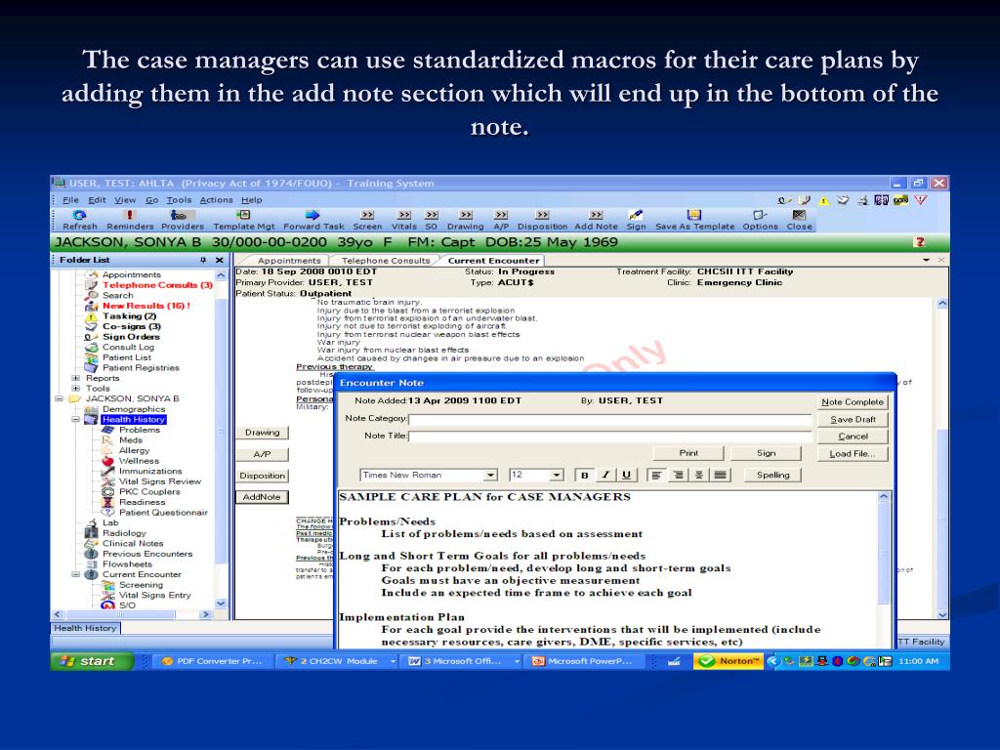Go to Screen via toolbar
Viewport: 1000px width, 750px height.
pos(367,220)
